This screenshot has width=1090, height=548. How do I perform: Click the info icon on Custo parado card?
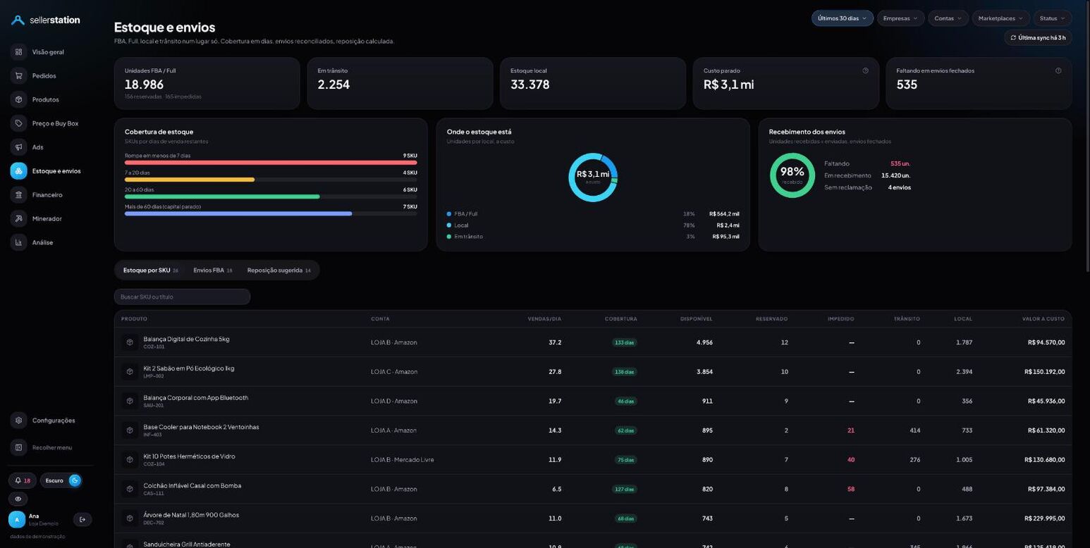[865, 70]
